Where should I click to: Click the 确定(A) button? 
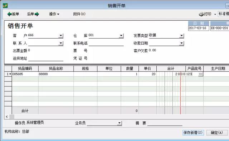[x=217, y=133]
